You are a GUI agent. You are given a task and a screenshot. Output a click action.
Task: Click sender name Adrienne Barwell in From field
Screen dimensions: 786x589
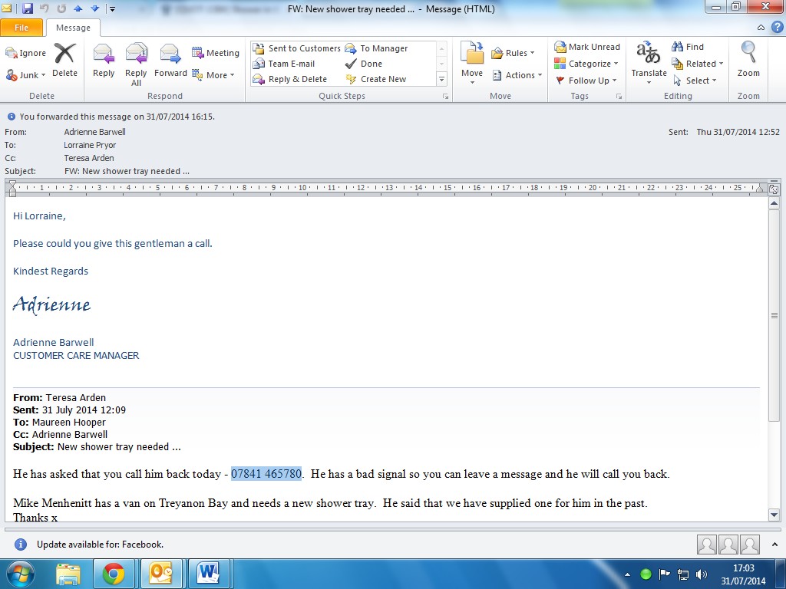coord(94,132)
